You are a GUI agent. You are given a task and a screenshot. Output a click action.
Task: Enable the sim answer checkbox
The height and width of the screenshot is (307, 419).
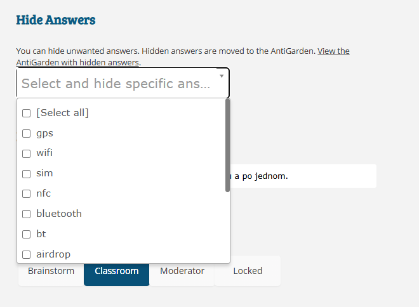pos(27,174)
